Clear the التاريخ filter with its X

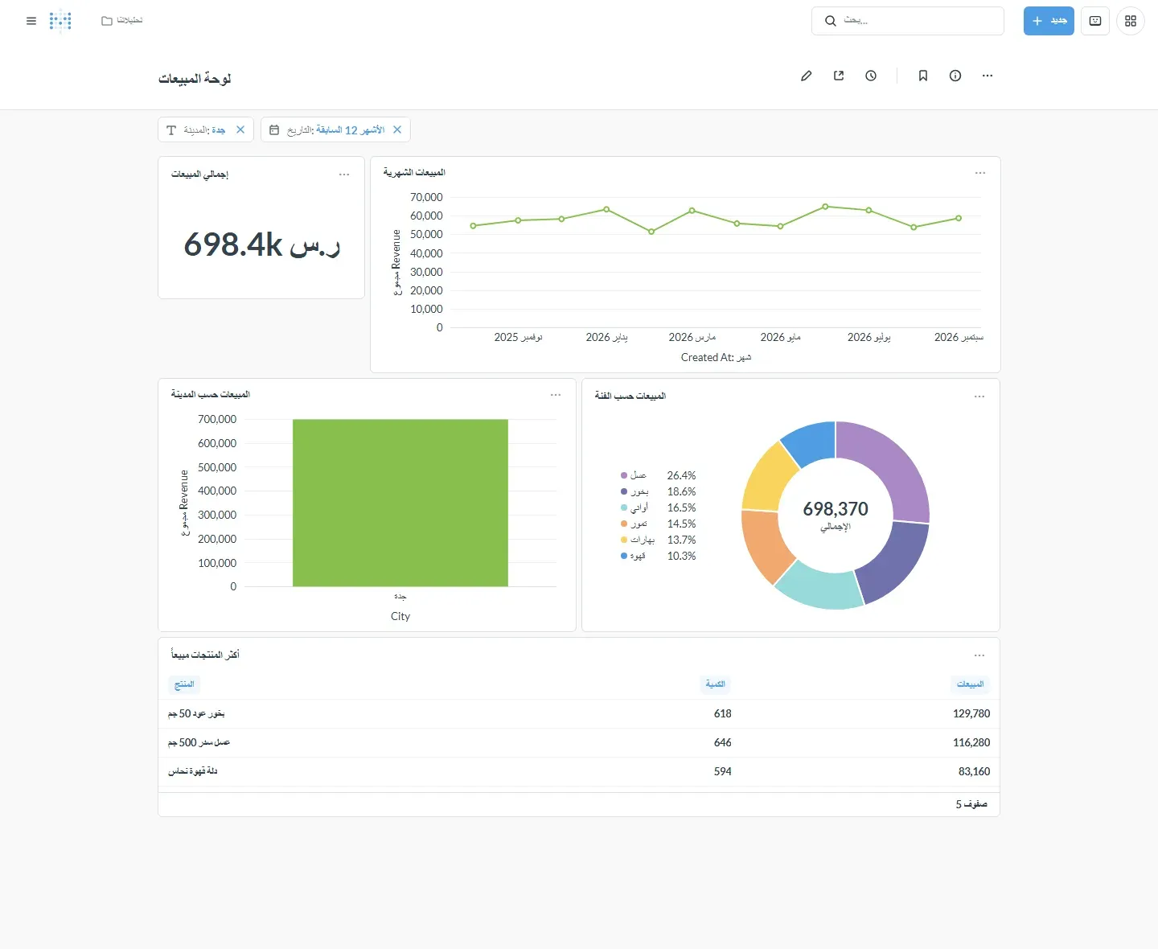tap(397, 129)
